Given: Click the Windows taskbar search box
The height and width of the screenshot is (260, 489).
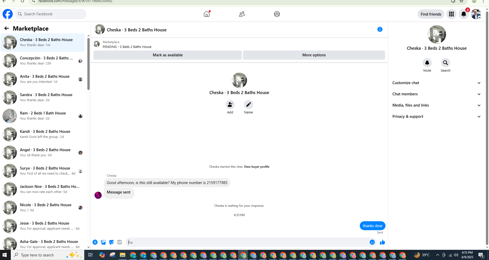Looking at the screenshot, I should click(48, 255).
